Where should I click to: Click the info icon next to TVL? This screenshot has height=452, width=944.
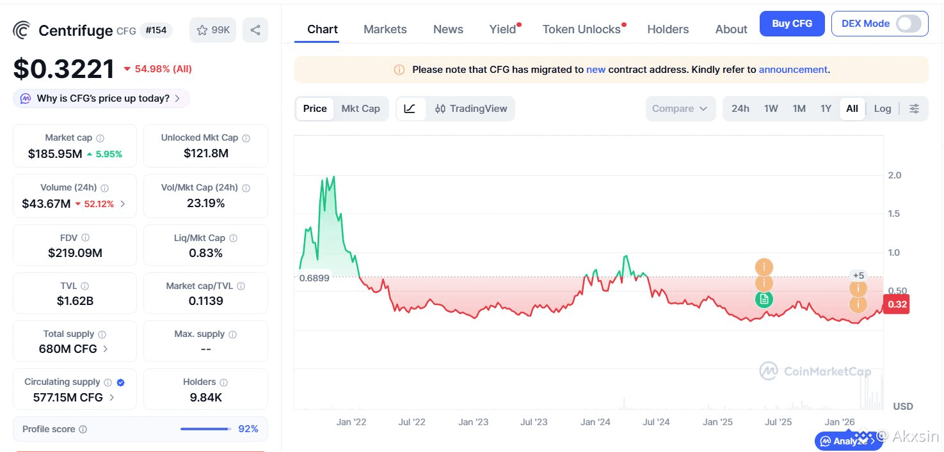[85, 286]
